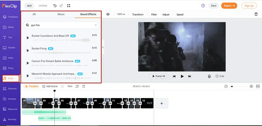This screenshot has height=126, width=262.
Task: Record voiceover with the microphone icon
Action: pos(209,76)
